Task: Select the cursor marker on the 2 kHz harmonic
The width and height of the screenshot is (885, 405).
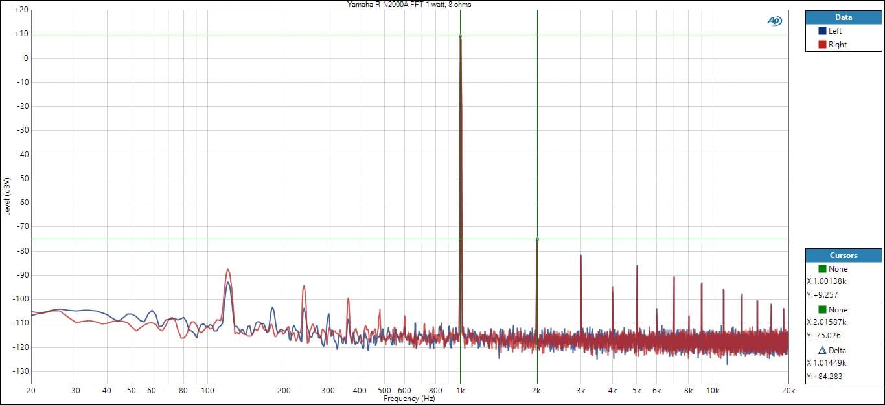Action: click(537, 239)
